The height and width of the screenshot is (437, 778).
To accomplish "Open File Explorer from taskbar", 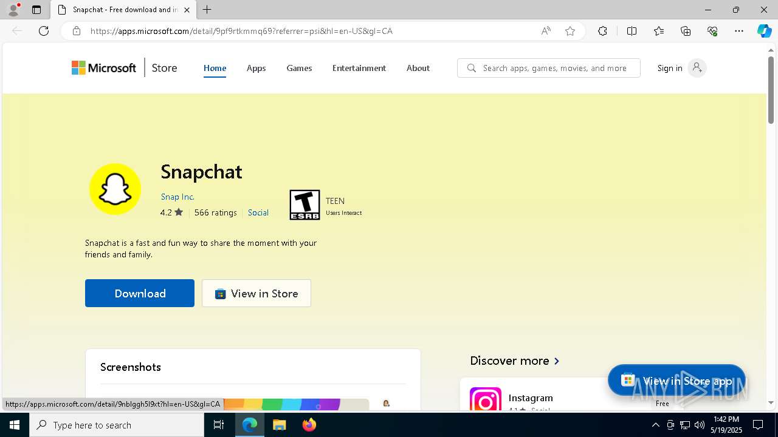I will [279, 425].
